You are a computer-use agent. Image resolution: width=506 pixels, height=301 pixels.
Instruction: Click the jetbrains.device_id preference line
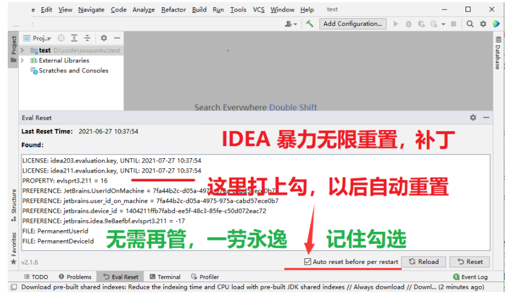144,211
